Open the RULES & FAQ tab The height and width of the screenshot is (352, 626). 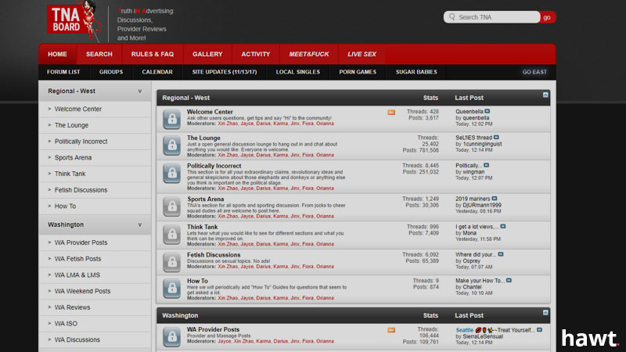pyautogui.click(x=153, y=54)
